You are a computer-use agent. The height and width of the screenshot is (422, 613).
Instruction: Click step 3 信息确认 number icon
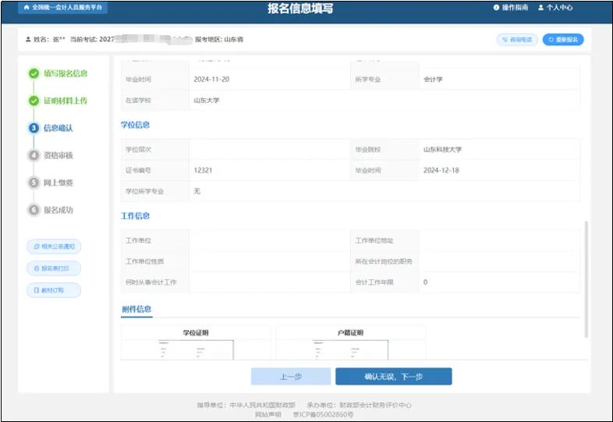coord(34,128)
